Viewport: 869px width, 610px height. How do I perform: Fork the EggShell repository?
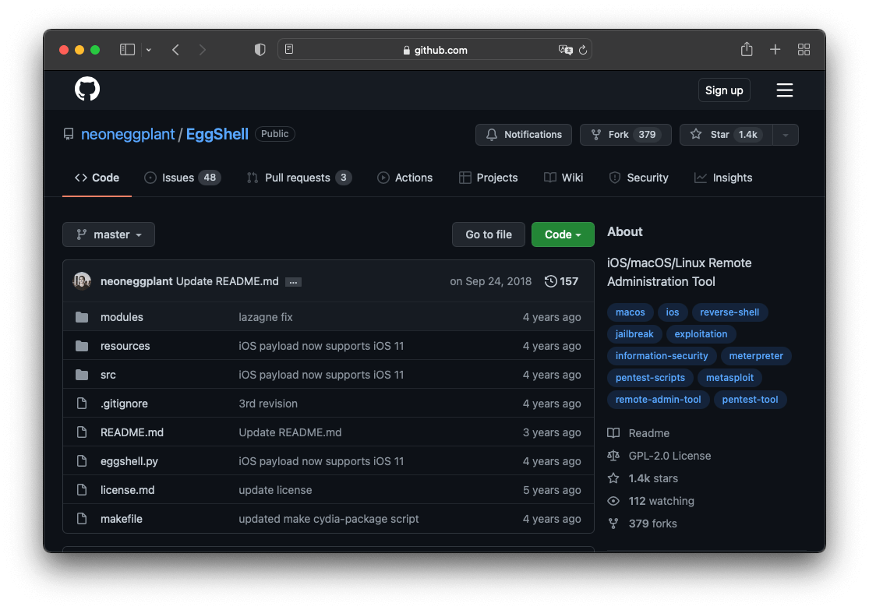click(625, 135)
